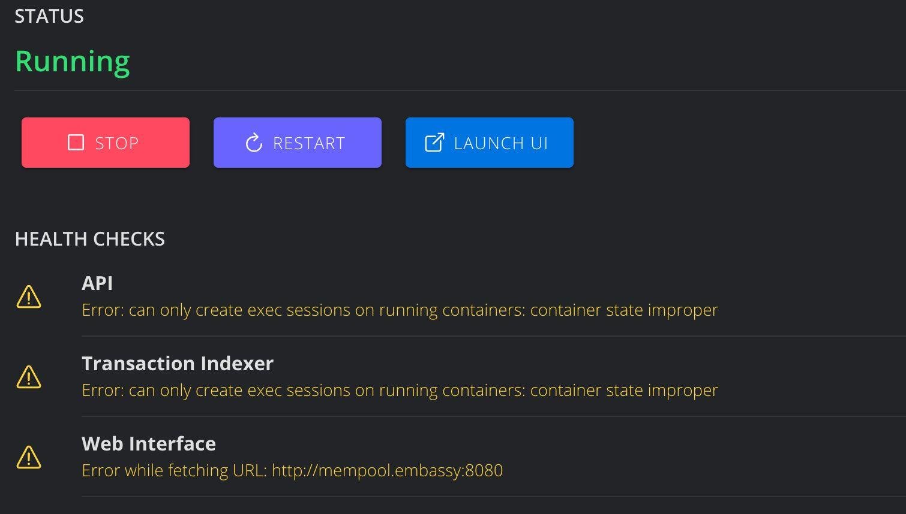
Task: Click the API warning triangle icon
Action: pyautogui.click(x=29, y=297)
